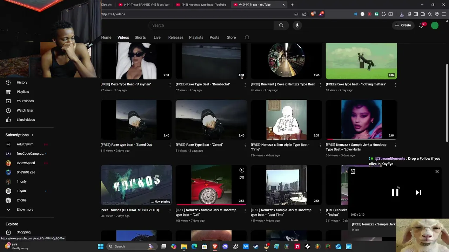Open the music note playlist icon
449x252 pixels.
click(x=409, y=14)
